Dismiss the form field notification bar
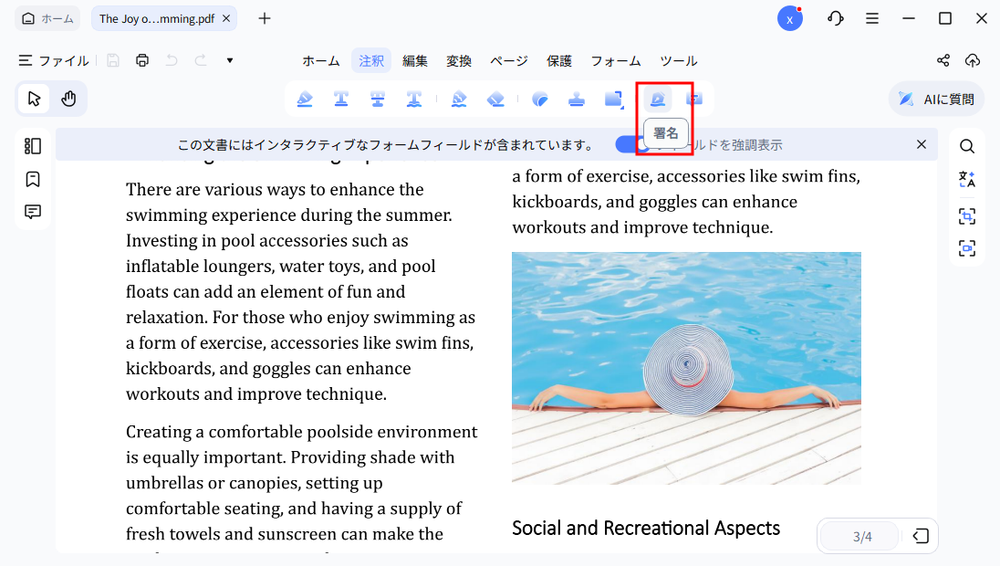1000x566 pixels. [x=922, y=144]
